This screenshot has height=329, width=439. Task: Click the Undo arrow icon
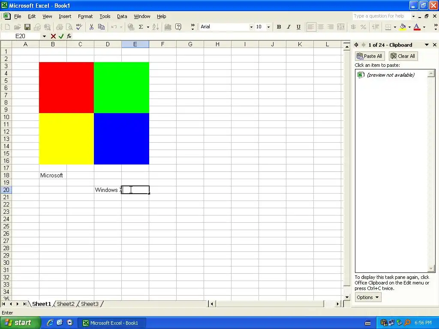114,27
